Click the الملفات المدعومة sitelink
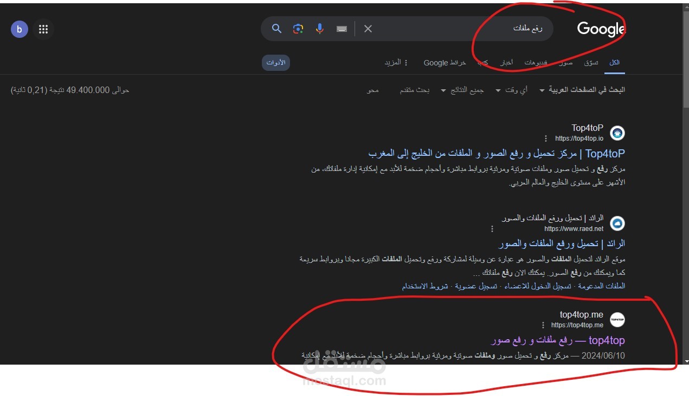The width and height of the screenshot is (689, 396). pyautogui.click(x=601, y=286)
